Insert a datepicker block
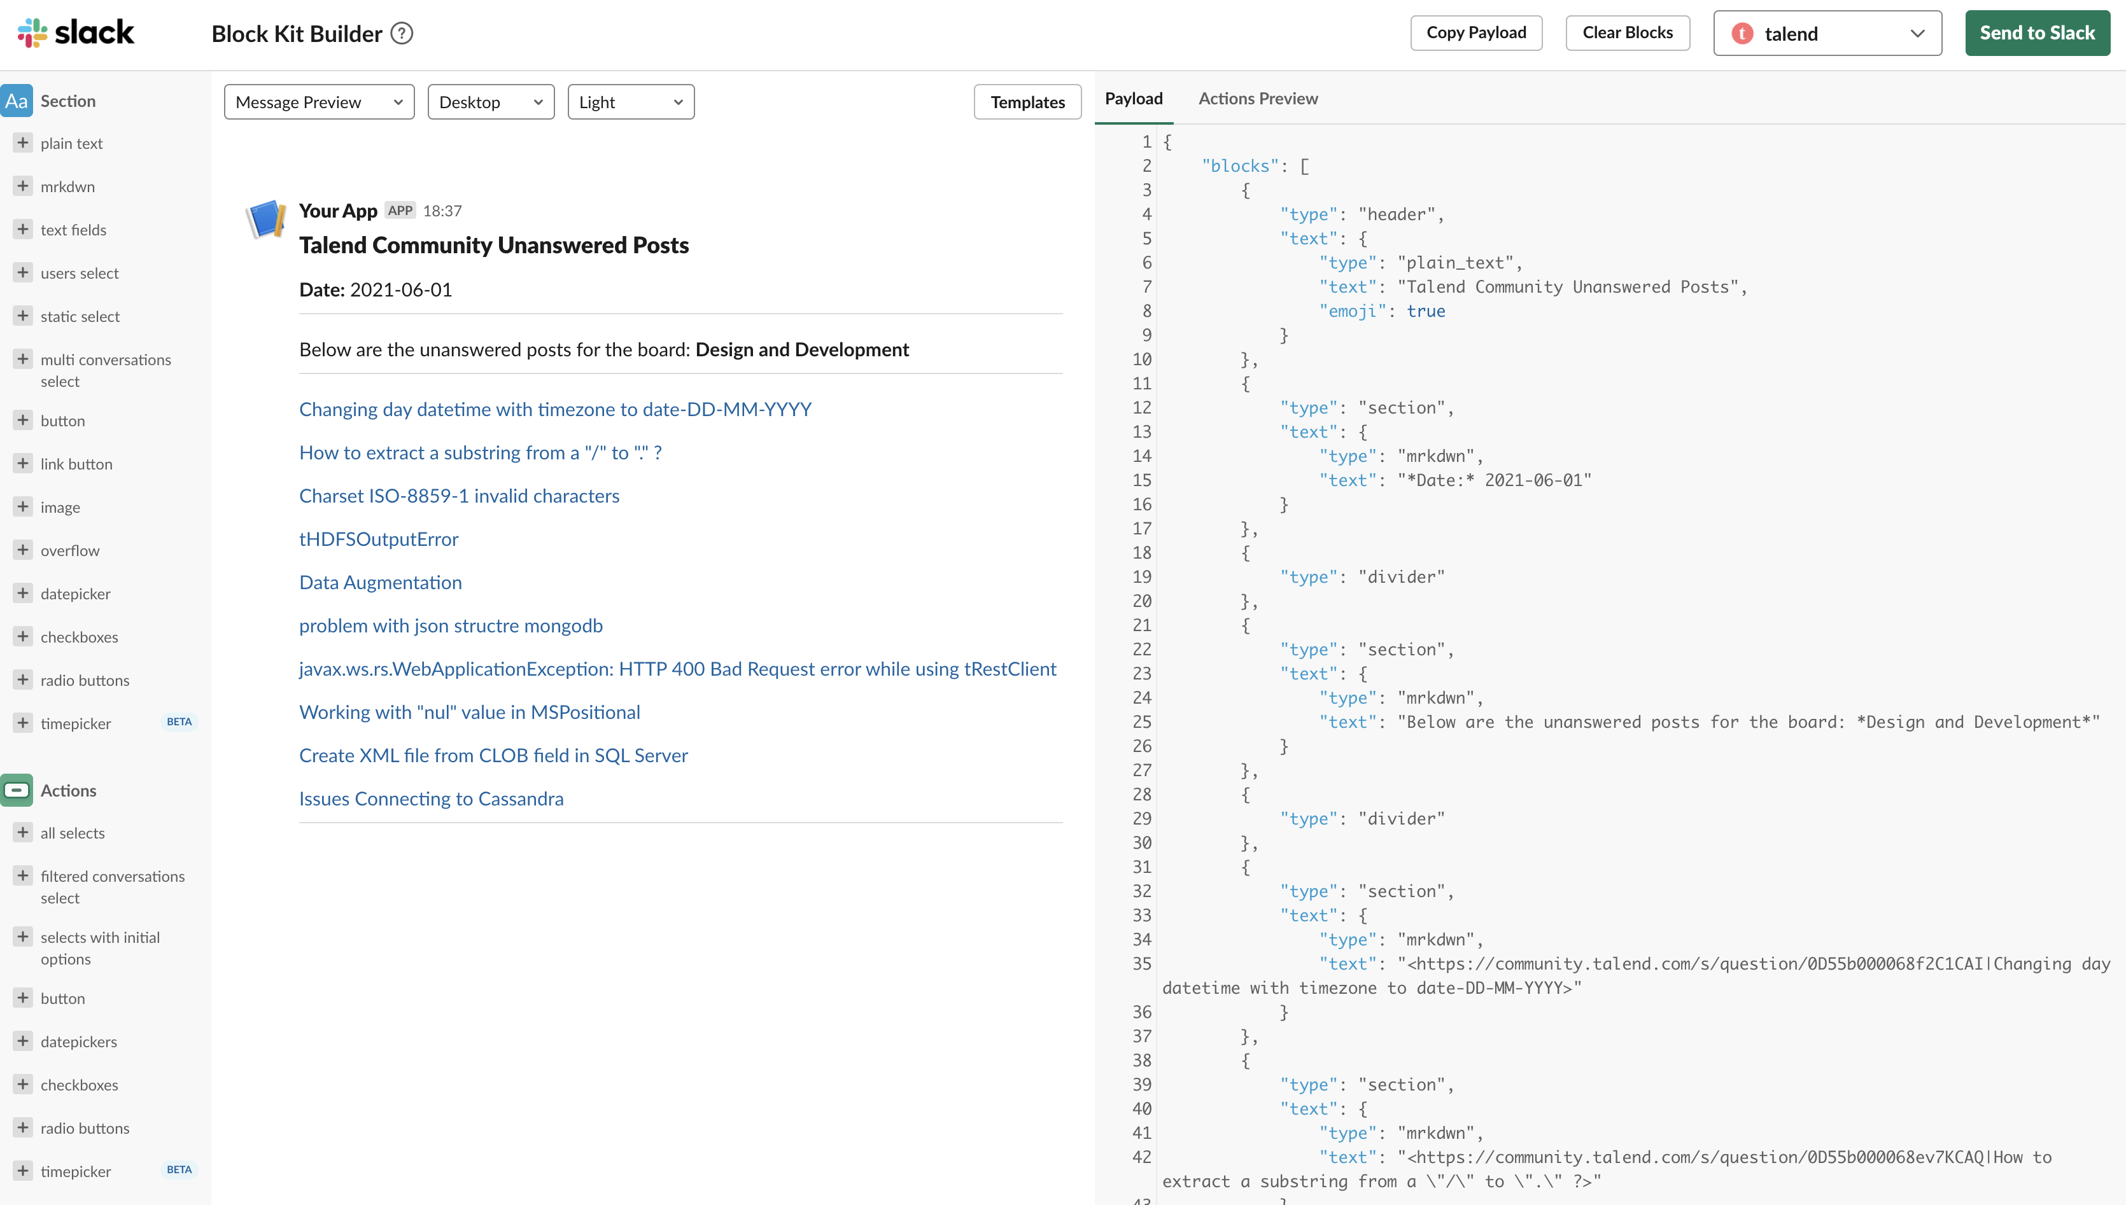 (75, 594)
